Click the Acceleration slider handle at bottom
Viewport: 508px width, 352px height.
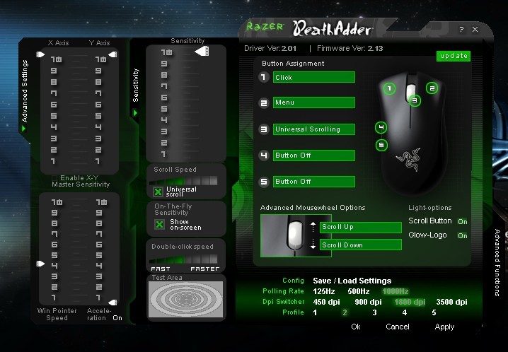coord(112,303)
